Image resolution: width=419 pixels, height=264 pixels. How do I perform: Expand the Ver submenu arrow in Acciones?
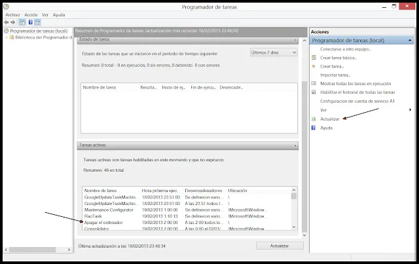point(410,109)
